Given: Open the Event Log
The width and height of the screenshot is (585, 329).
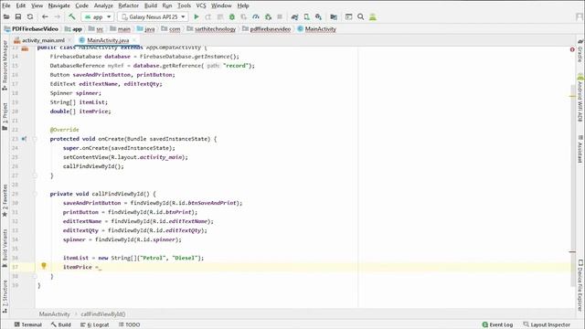Looking at the screenshot, I should click(497, 324).
